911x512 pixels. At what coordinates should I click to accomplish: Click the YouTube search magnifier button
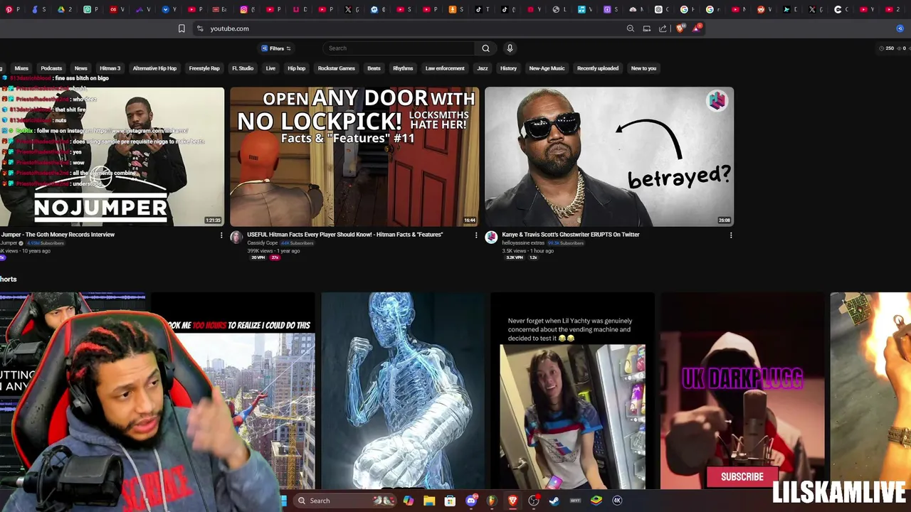(x=485, y=48)
